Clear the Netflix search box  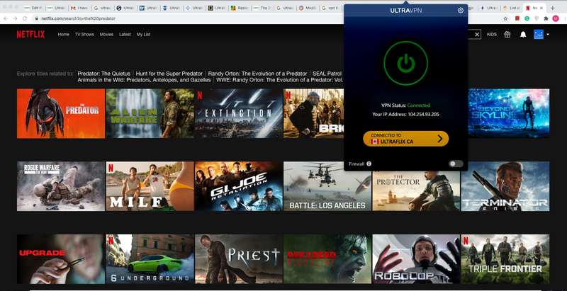pos(477,35)
